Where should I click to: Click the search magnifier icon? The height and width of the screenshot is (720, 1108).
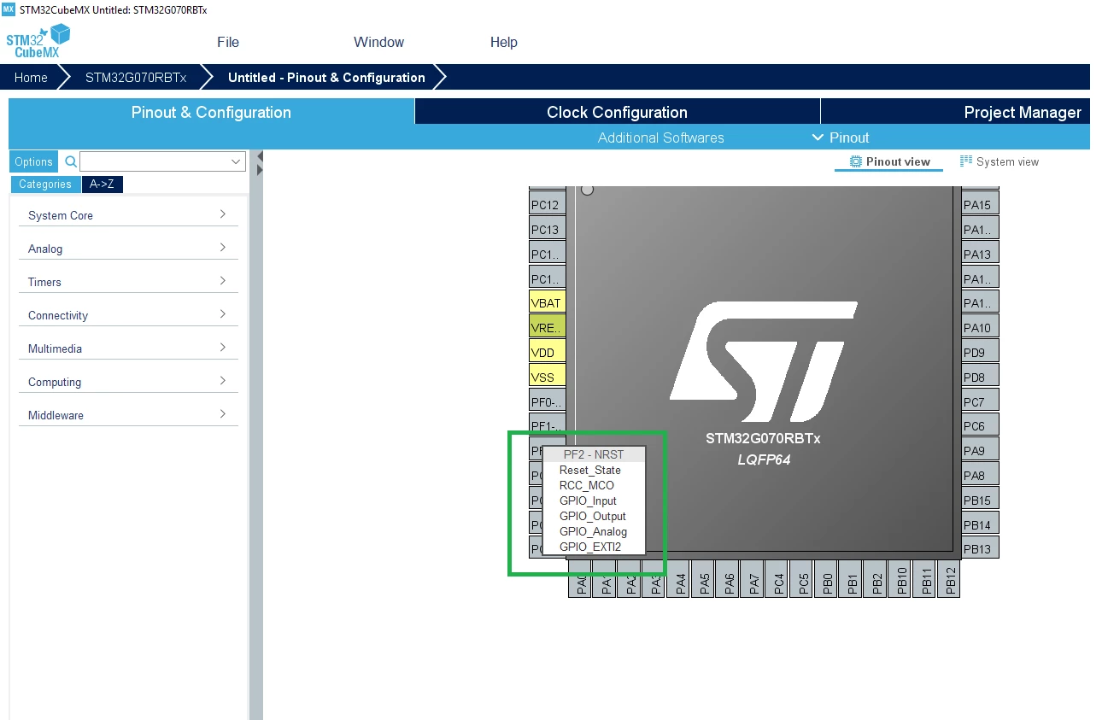point(71,161)
